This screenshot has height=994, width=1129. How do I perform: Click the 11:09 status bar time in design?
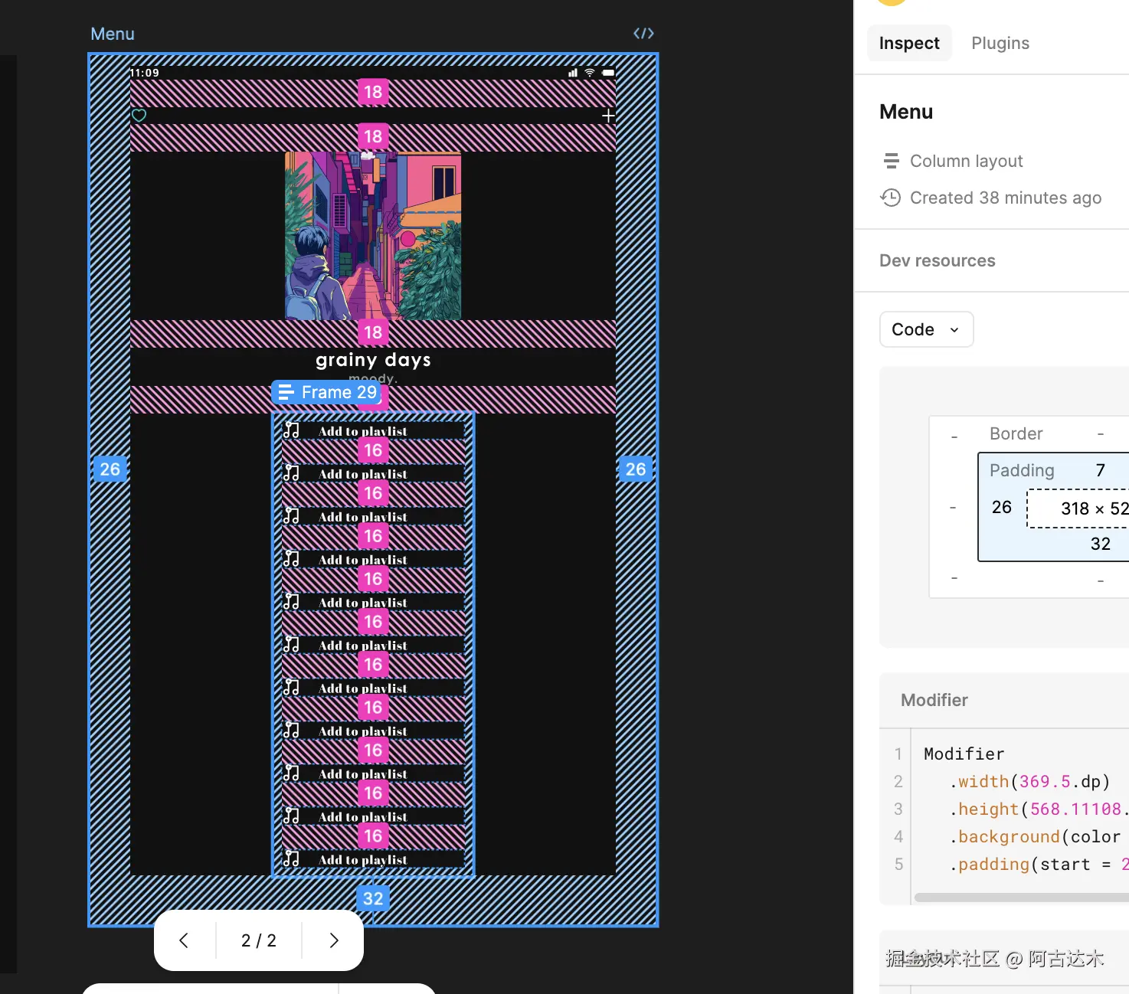[x=144, y=73]
